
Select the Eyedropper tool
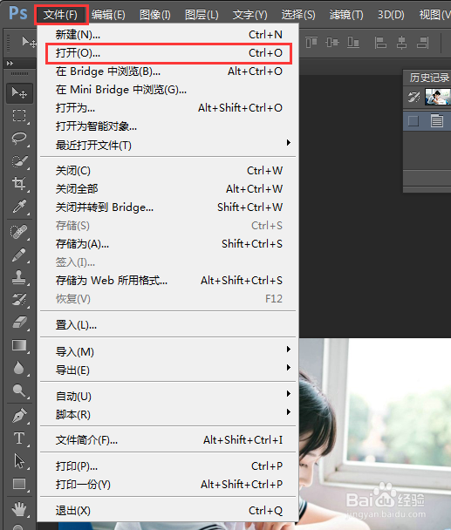pos(19,207)
